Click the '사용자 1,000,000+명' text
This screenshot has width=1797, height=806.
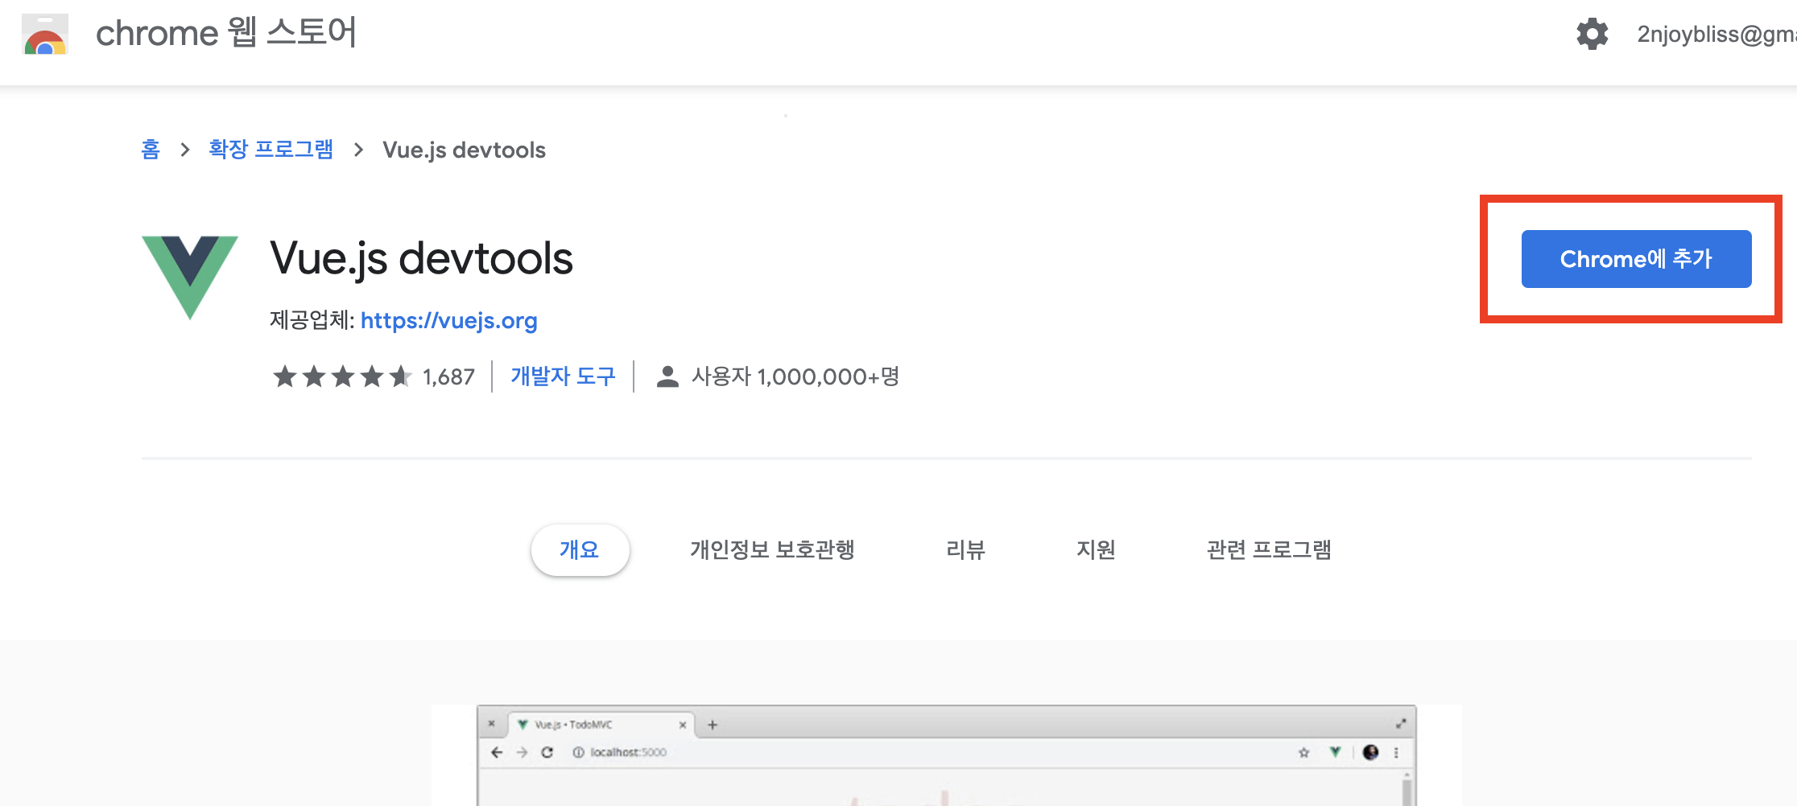coord(795,376)
